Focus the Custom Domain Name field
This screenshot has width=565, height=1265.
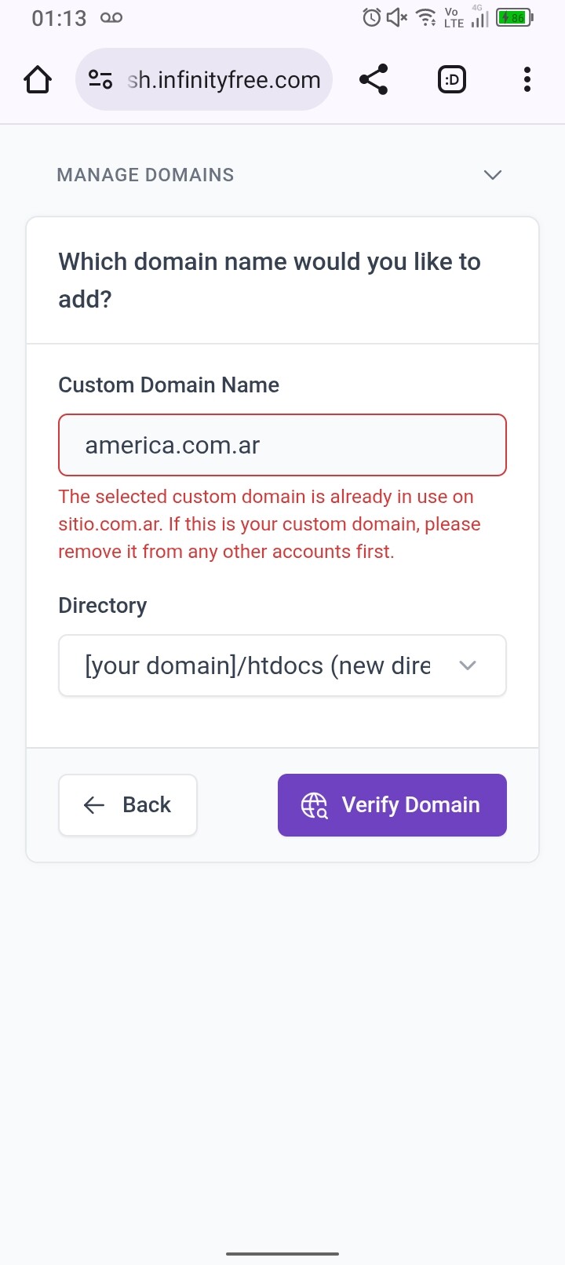click(x=282, y=445)
